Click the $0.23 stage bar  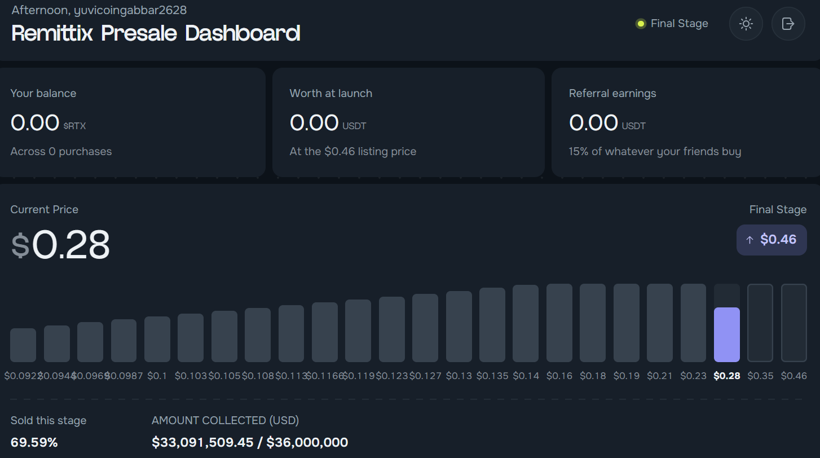[x=693, y=323]
